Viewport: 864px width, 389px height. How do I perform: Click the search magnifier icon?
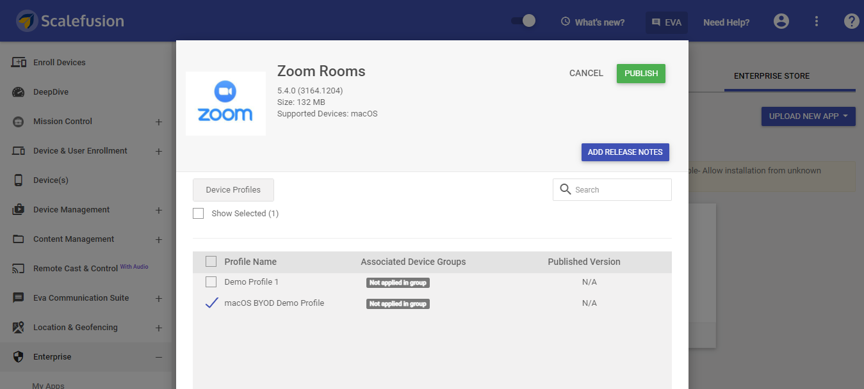(566, 189)
